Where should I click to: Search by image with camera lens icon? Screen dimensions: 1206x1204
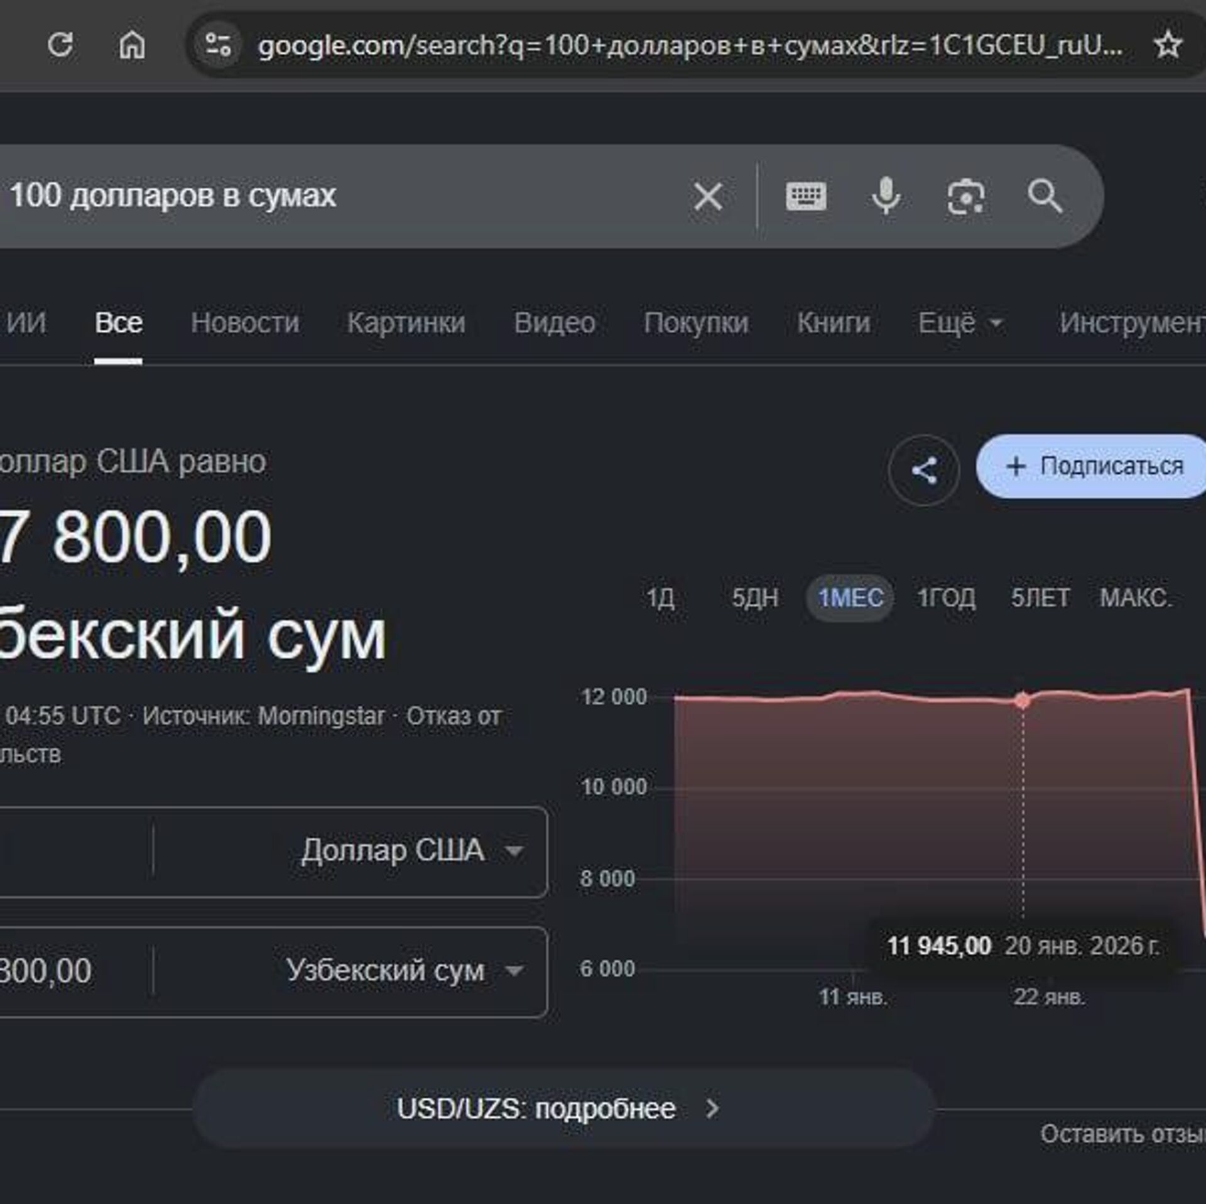coord(965,197)
